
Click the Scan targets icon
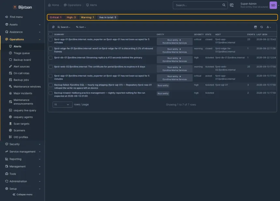(x=10, y=124)
